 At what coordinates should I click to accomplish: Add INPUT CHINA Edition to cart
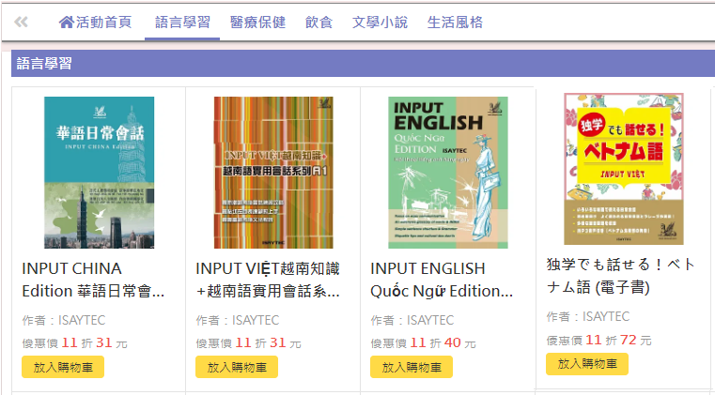63,367
